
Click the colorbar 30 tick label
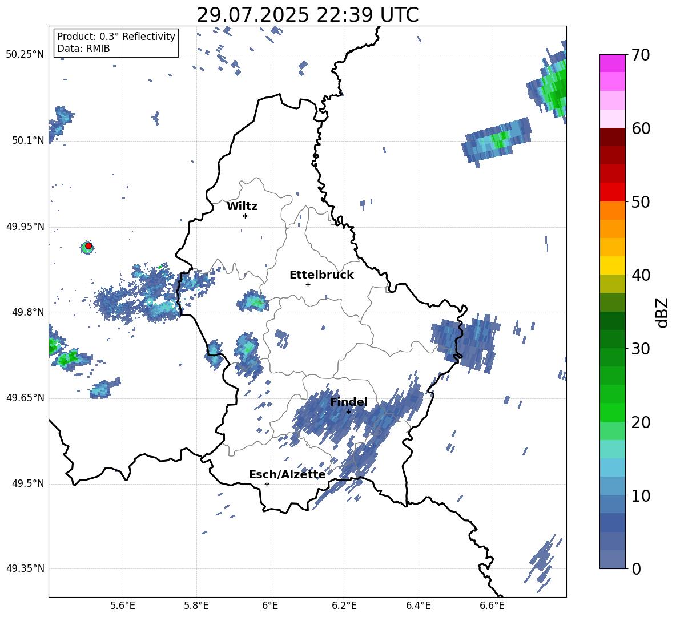641,349
